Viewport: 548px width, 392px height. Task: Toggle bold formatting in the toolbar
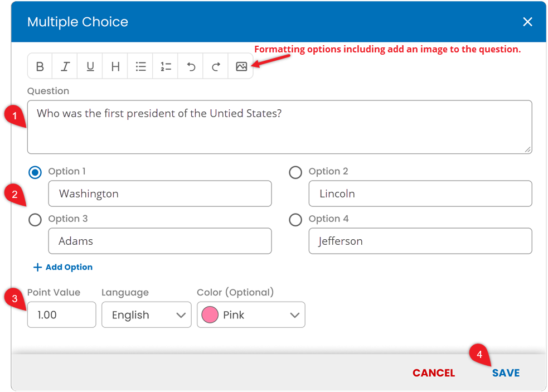(40, 66)
